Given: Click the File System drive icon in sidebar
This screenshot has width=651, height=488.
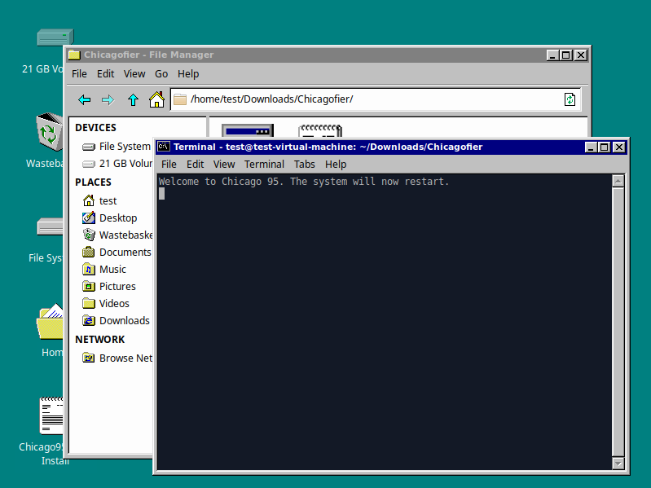Looking at the screenshot, I should (89, 147).
